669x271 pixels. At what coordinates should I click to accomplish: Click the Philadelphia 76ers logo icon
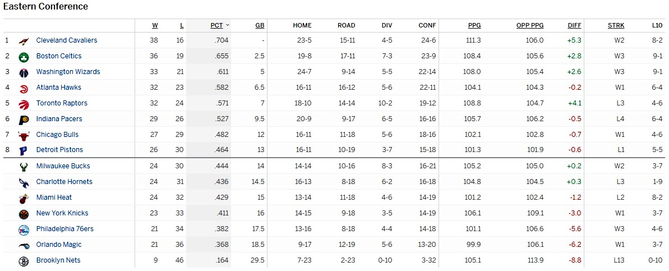tap(24, 229)
